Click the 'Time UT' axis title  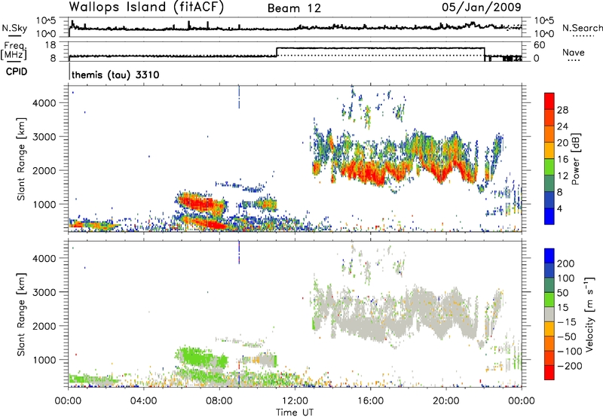(x=295, y=412)
